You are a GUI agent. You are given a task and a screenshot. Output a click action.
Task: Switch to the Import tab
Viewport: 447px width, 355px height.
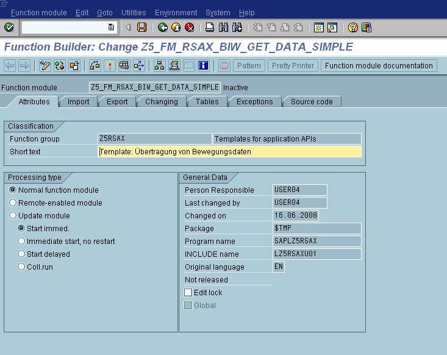(78, 102)
